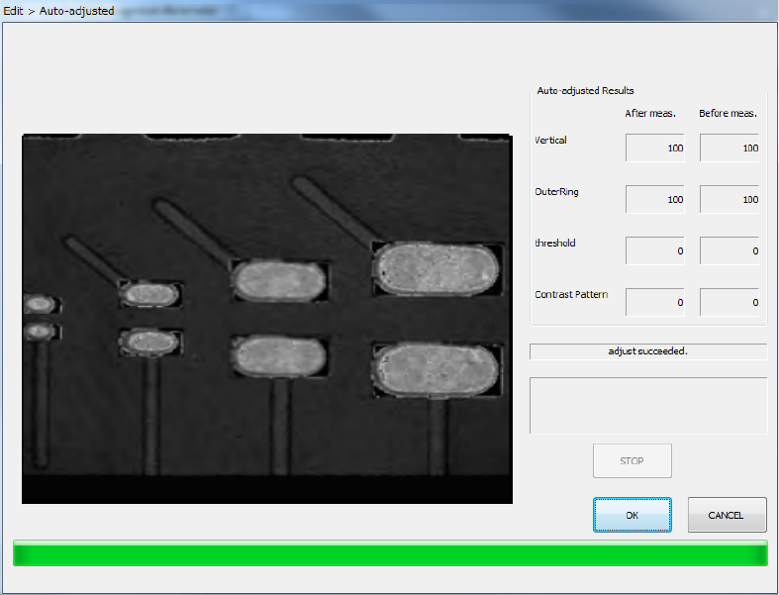Click the 'Vertical' label
The width and height of the screenshot is (779, 595).
(x=551, y=141)
